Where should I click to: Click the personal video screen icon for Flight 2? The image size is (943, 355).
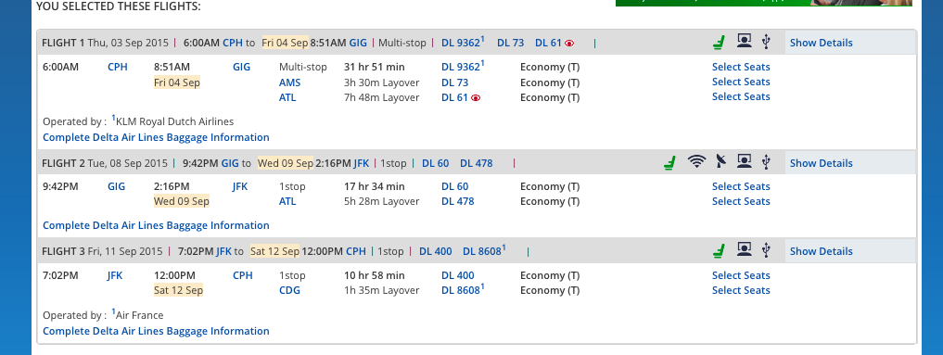click(744, 161)
